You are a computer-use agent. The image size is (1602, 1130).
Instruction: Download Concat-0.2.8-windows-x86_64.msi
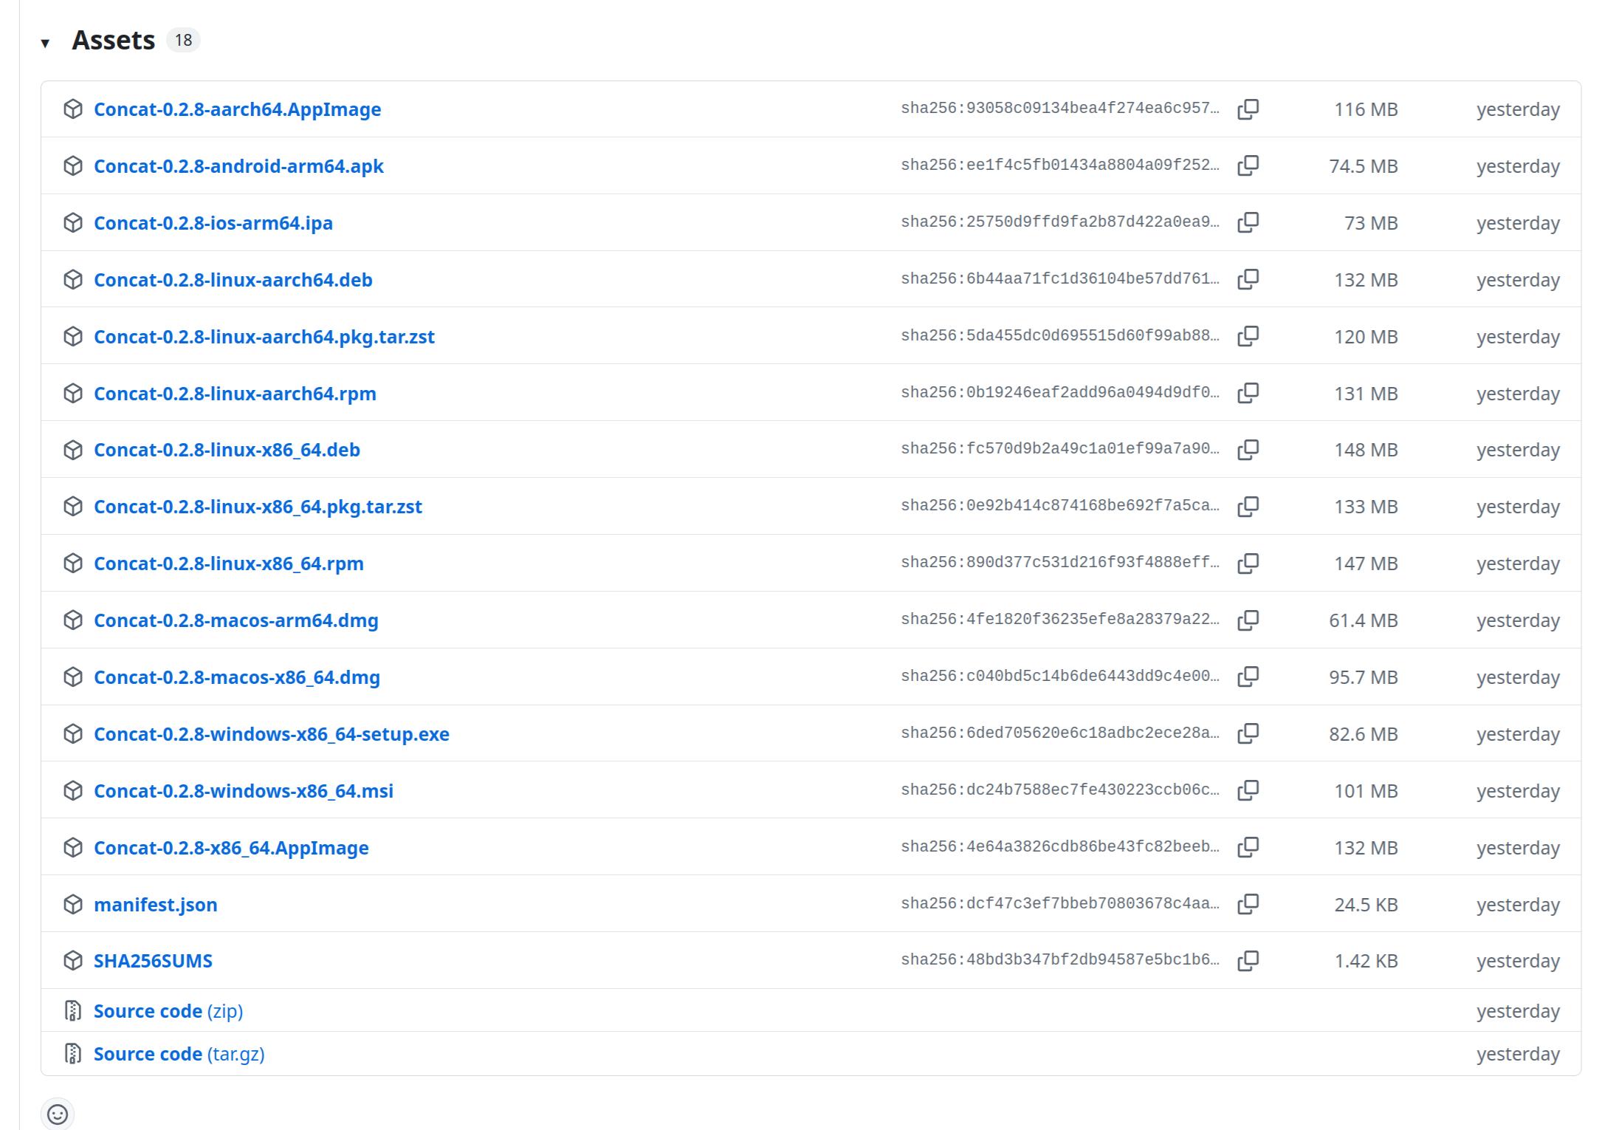click(244, 791)
